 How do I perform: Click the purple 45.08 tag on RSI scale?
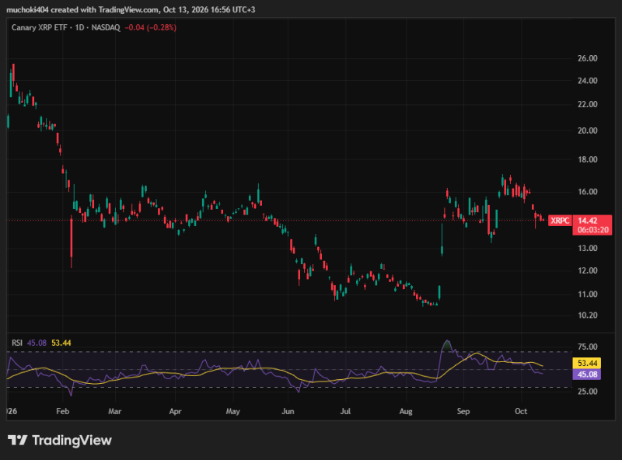[587, 375]
